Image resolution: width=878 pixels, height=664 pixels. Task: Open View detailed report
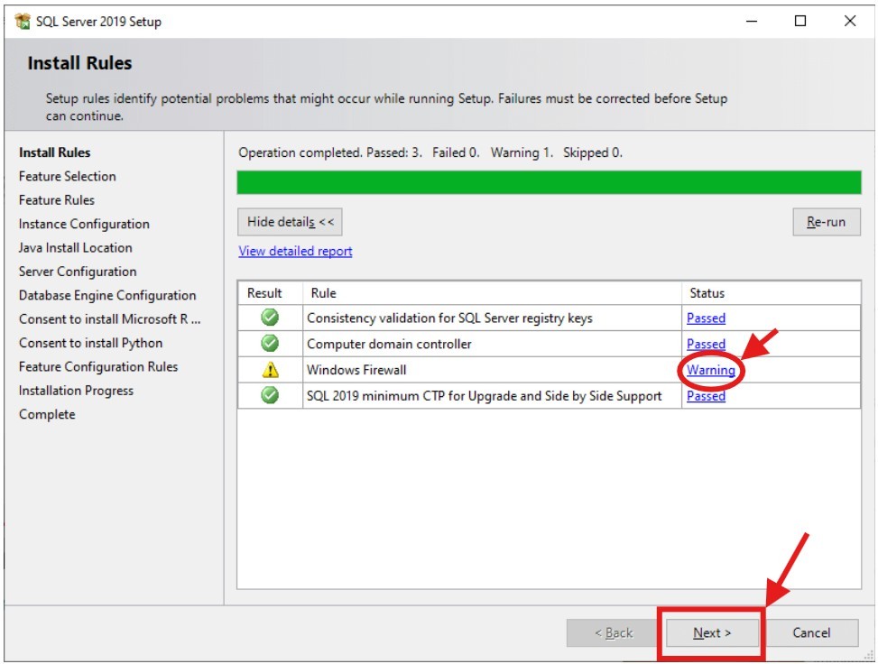(295, 251)
